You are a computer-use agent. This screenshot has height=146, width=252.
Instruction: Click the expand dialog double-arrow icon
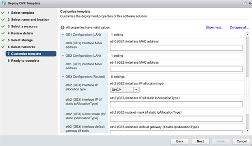pos(249,3)
